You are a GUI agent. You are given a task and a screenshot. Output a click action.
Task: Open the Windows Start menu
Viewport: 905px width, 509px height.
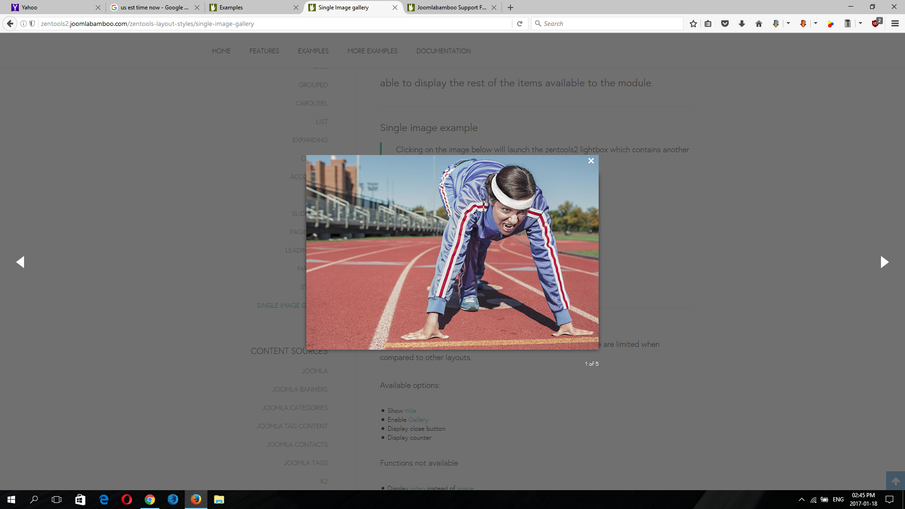pos(11,500)
